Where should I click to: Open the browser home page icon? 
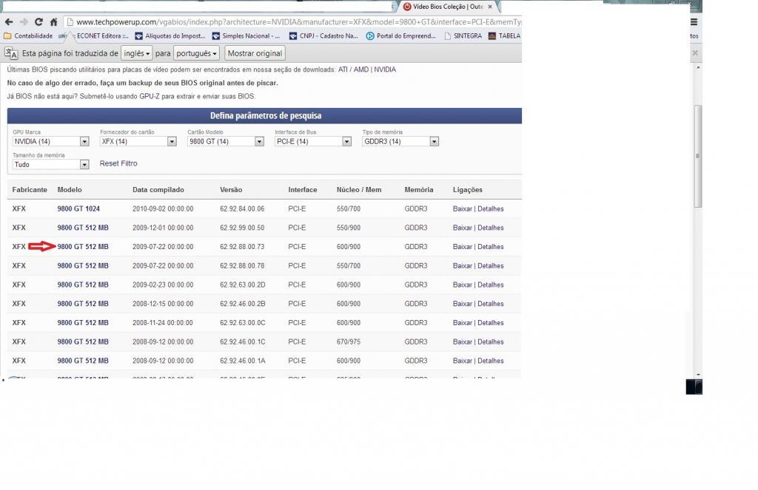(53, 21)
